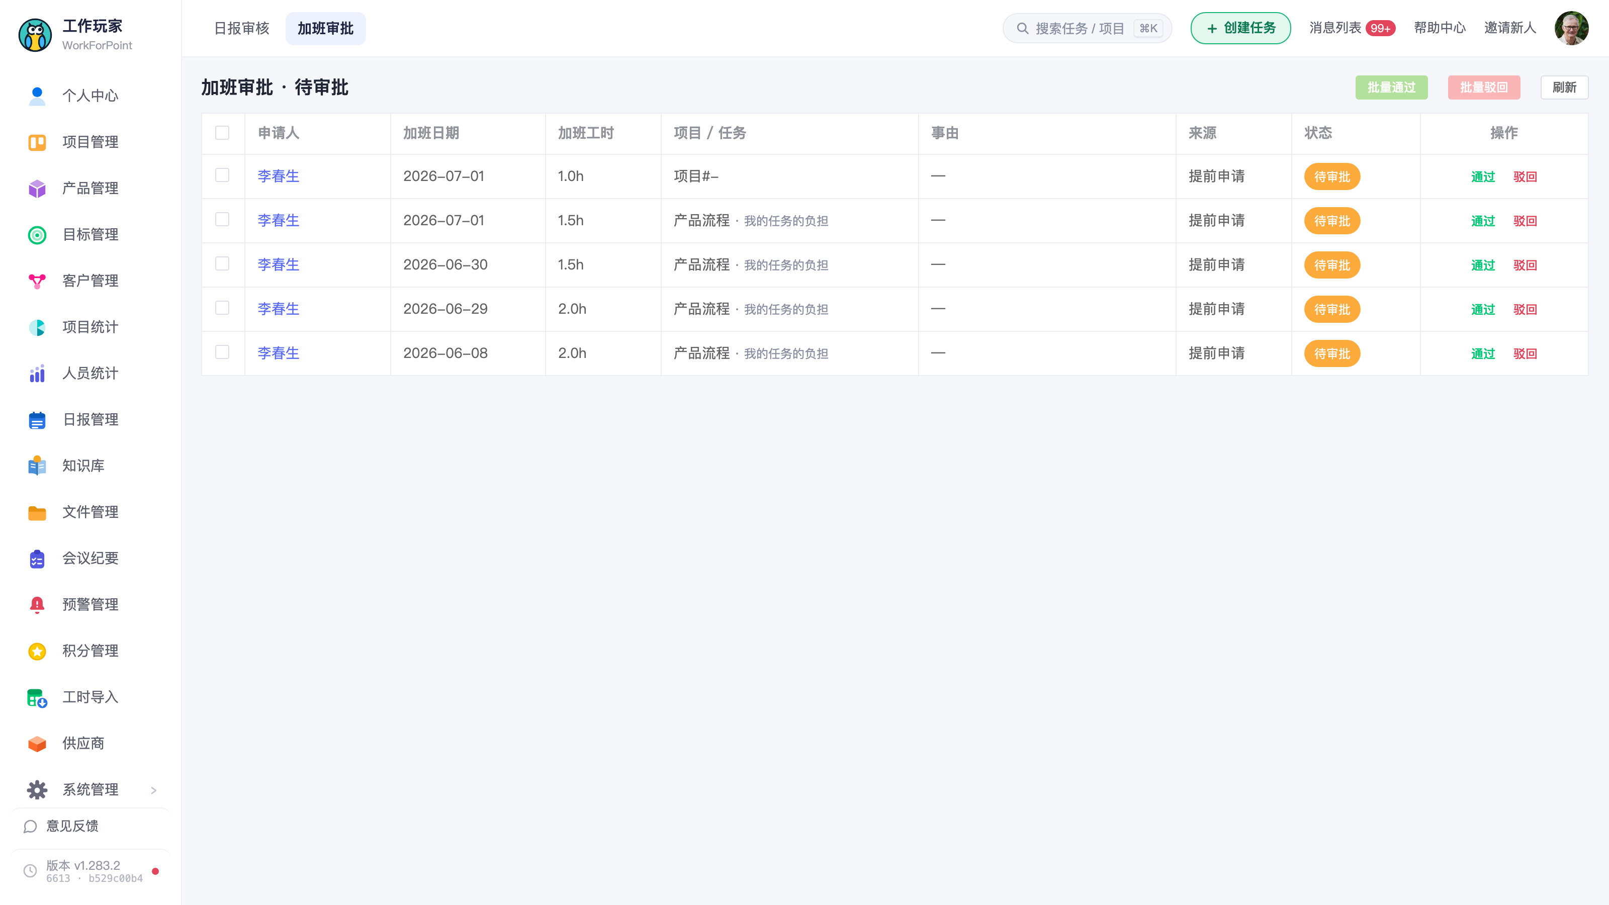Click the 刷新 button
Image resolution: width=1609 pixels, height=905 pixels.
click(1564, 87)
